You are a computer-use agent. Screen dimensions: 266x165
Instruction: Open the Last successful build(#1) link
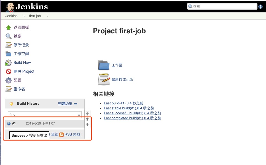pyautogui.click(x=132, y=113)
